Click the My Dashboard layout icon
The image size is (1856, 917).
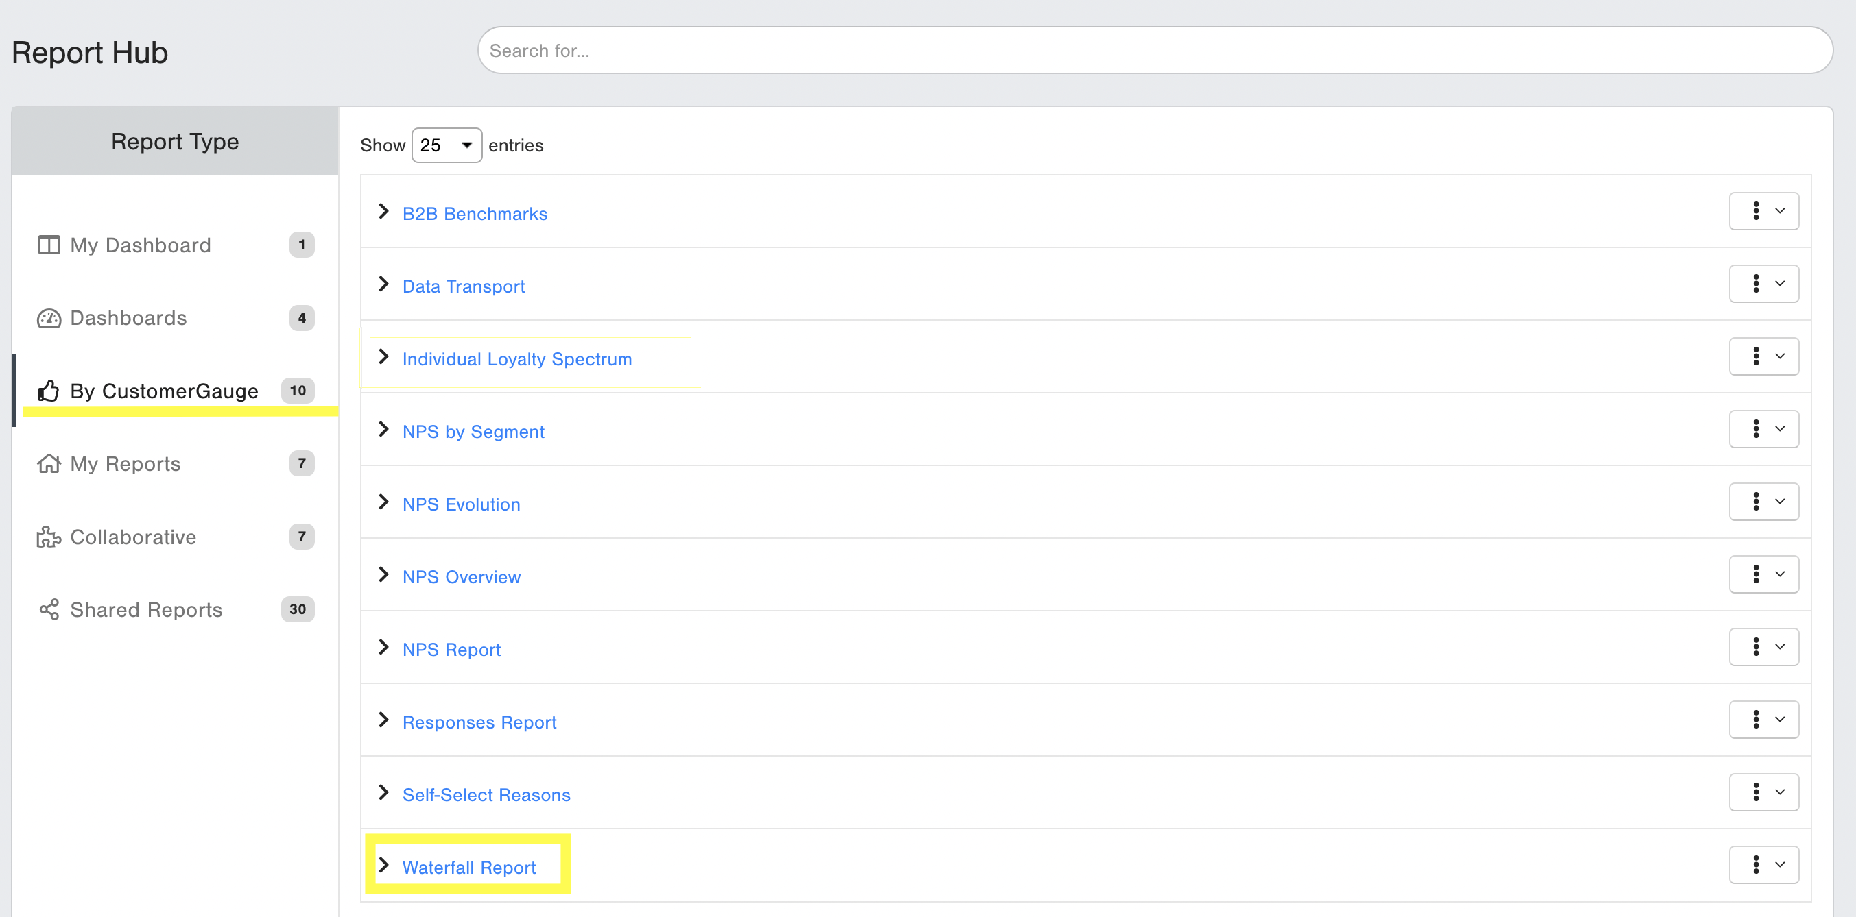pos(48,245)
